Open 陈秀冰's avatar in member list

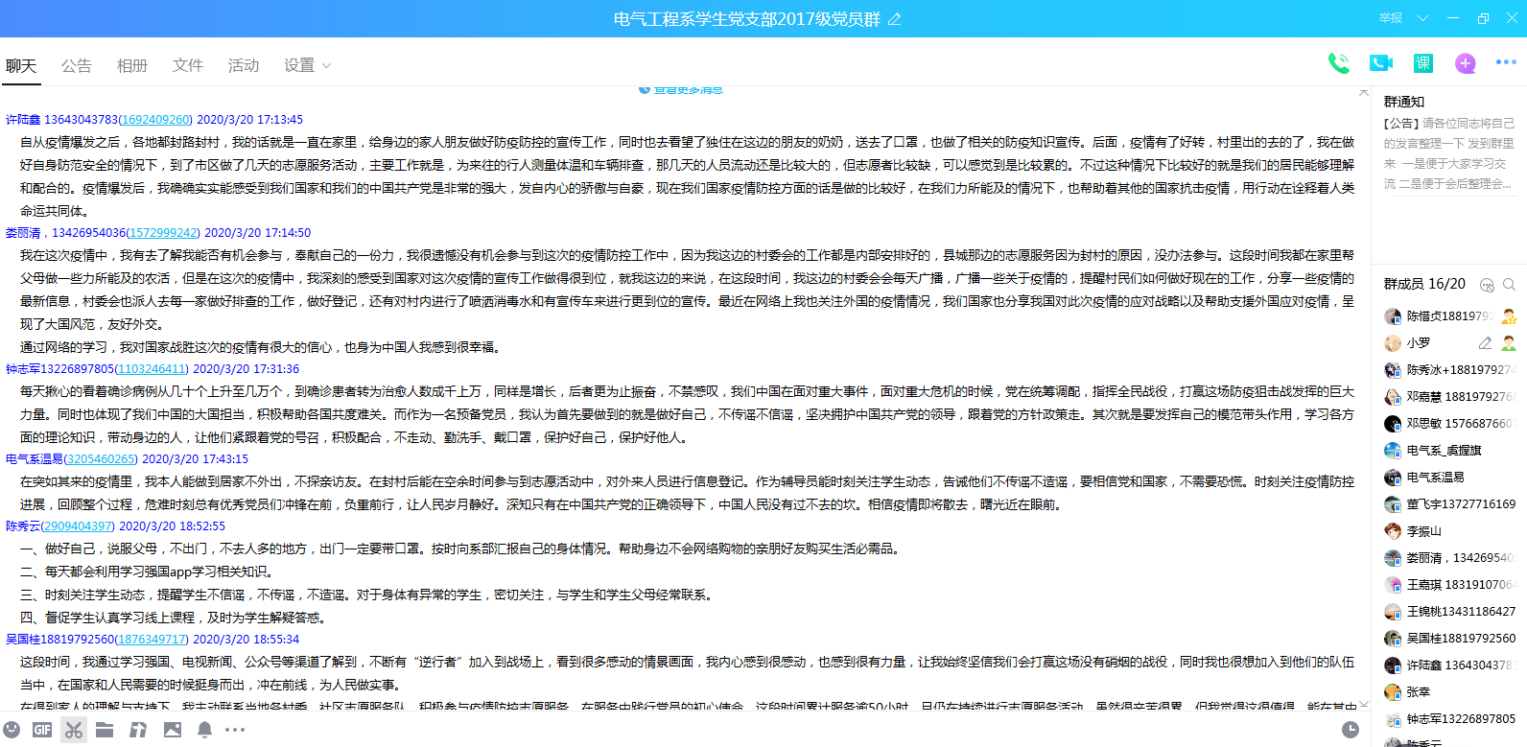click(x=1393, y=370)
